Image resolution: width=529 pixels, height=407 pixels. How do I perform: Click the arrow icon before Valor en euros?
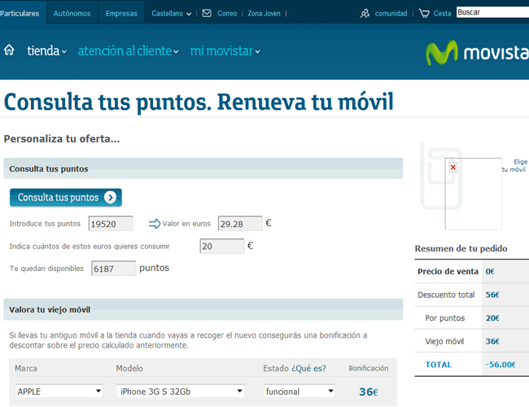coord(155,223)
